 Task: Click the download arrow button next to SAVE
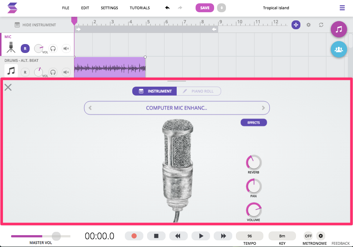[x=222, y=8]
